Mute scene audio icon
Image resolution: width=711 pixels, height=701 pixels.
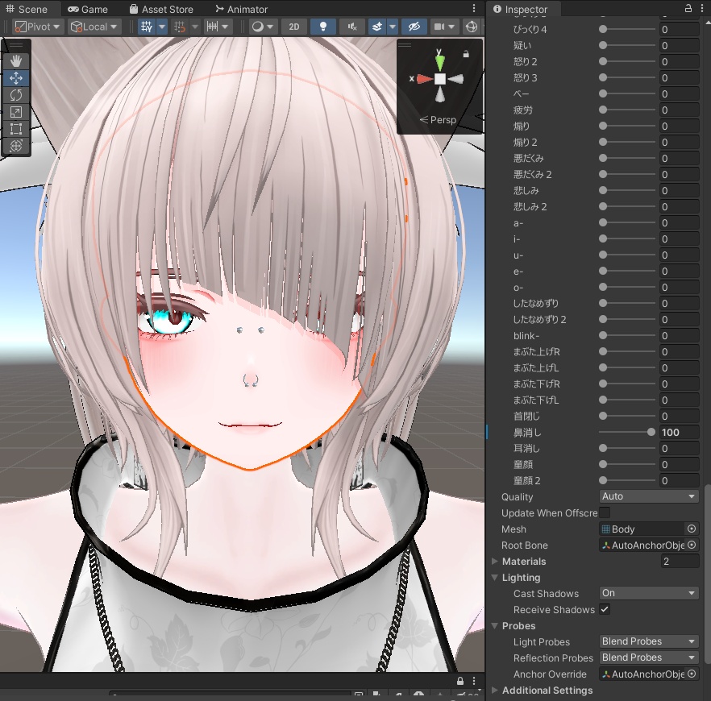pyautogui.click(x=352, y=27)
